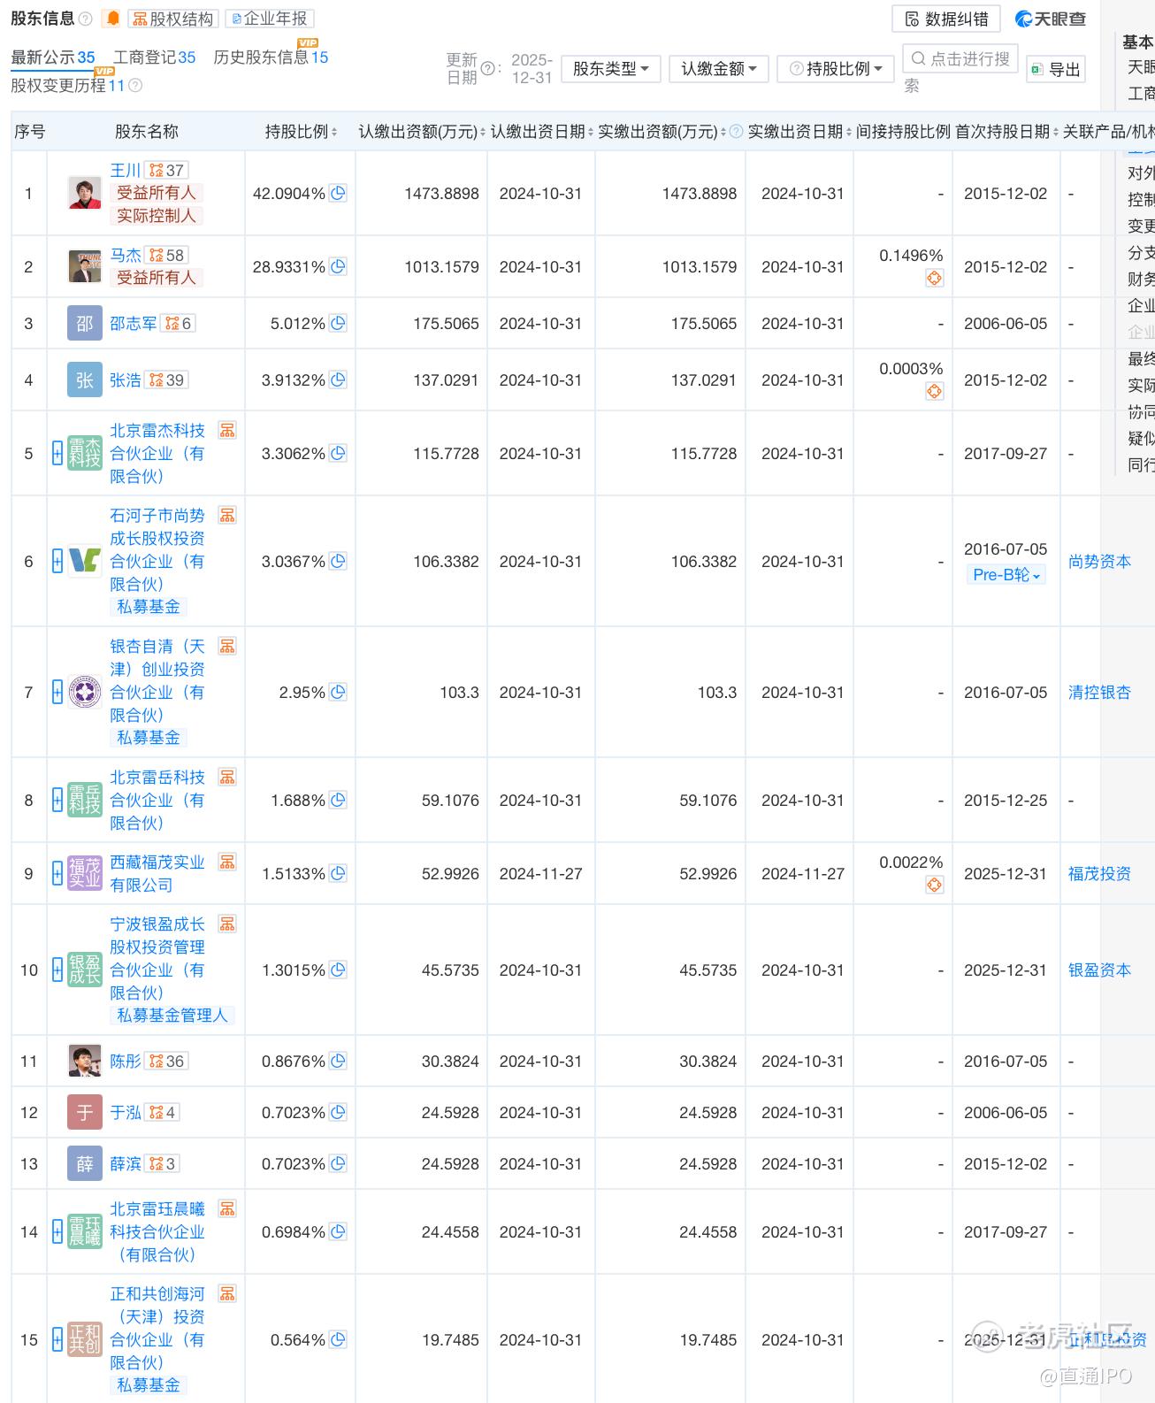This screenshot has height=1403, width=1155.
Task: Switch to the 最新公示 tab
Action: point(52,57)
